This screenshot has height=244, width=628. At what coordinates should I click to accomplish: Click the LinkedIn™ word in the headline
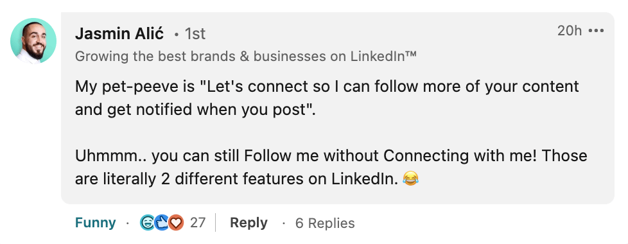(x=383, y=57)
